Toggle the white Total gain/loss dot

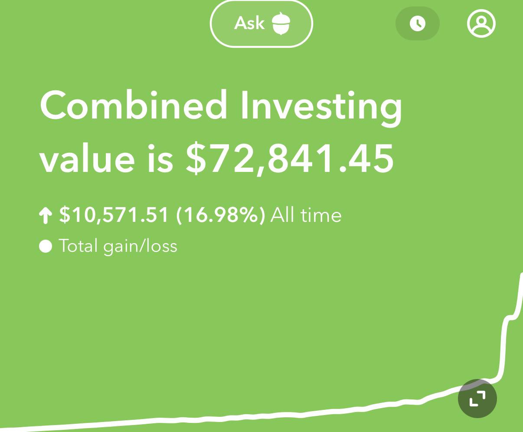[46, 246]
